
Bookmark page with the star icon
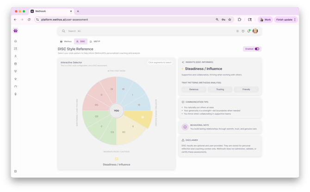[x=230, y=19]
